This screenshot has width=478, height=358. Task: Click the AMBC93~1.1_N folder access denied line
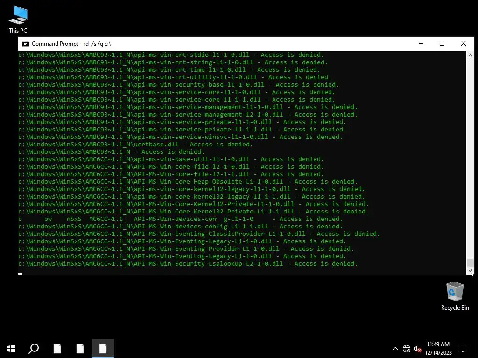pos(111,152)
